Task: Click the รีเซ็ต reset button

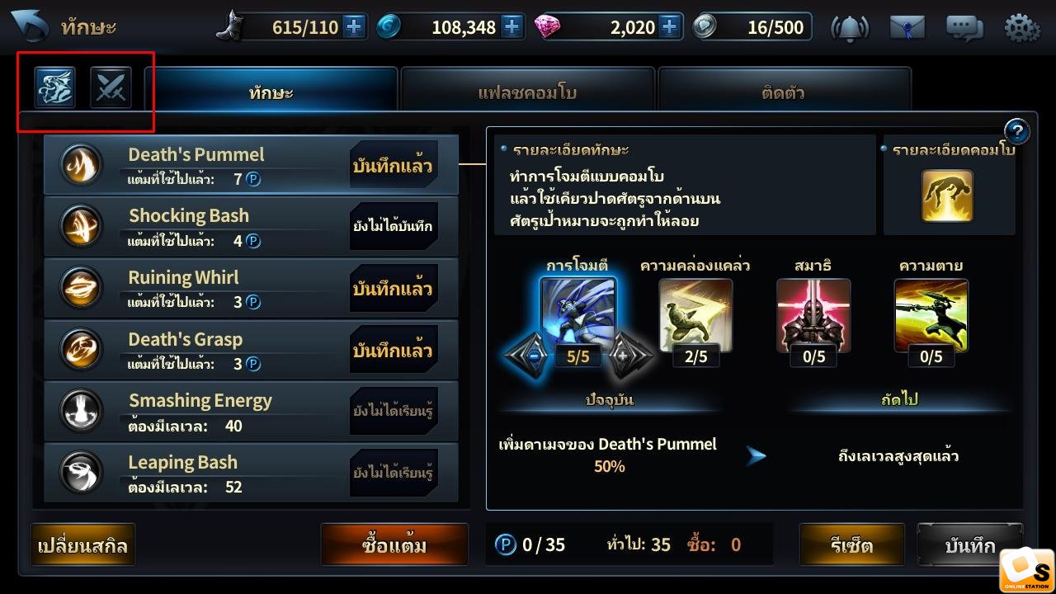Action: [x=851, y=545]
